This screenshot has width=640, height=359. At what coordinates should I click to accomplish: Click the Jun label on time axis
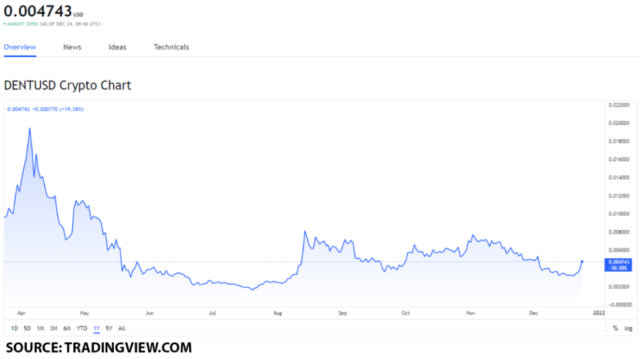point(149,313)
